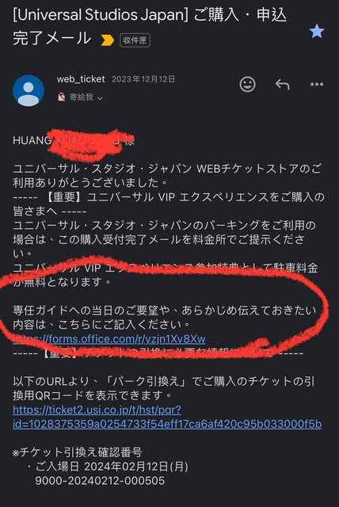The image size is (339, 507).
Task: Tap the Universal Studios Japan email subject
Action: [150, 27]
